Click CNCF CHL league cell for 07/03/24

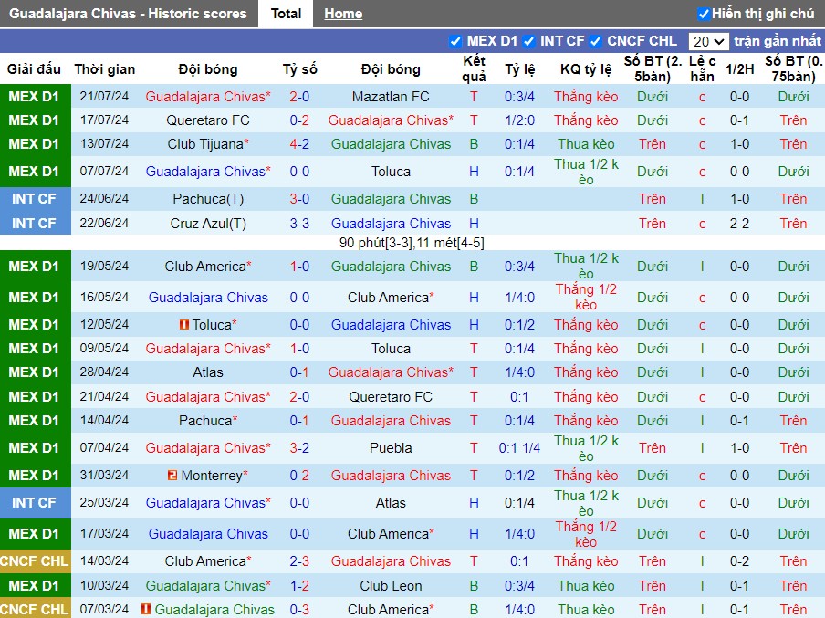(x=34, y=610)
